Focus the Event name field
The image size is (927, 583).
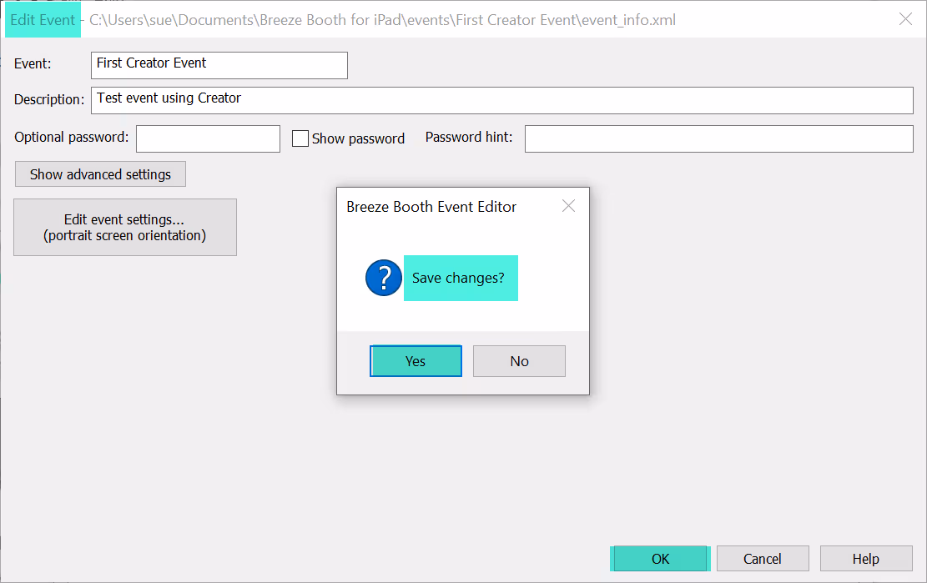point(219,65)
